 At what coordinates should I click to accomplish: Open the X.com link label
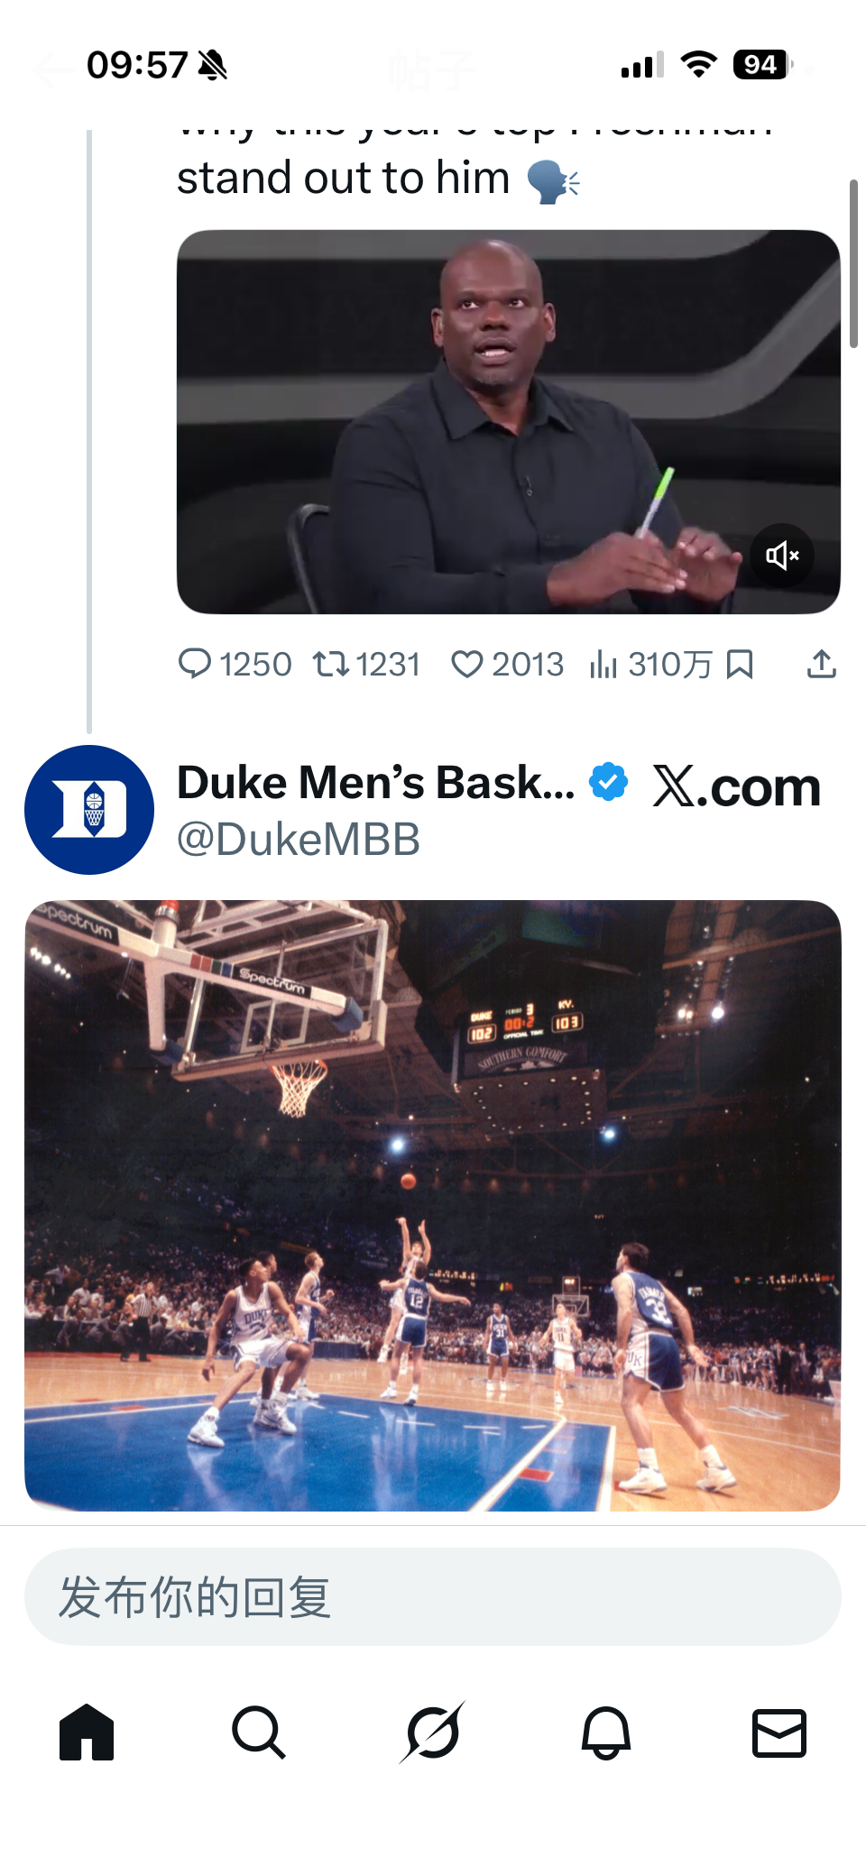(736, 786)
